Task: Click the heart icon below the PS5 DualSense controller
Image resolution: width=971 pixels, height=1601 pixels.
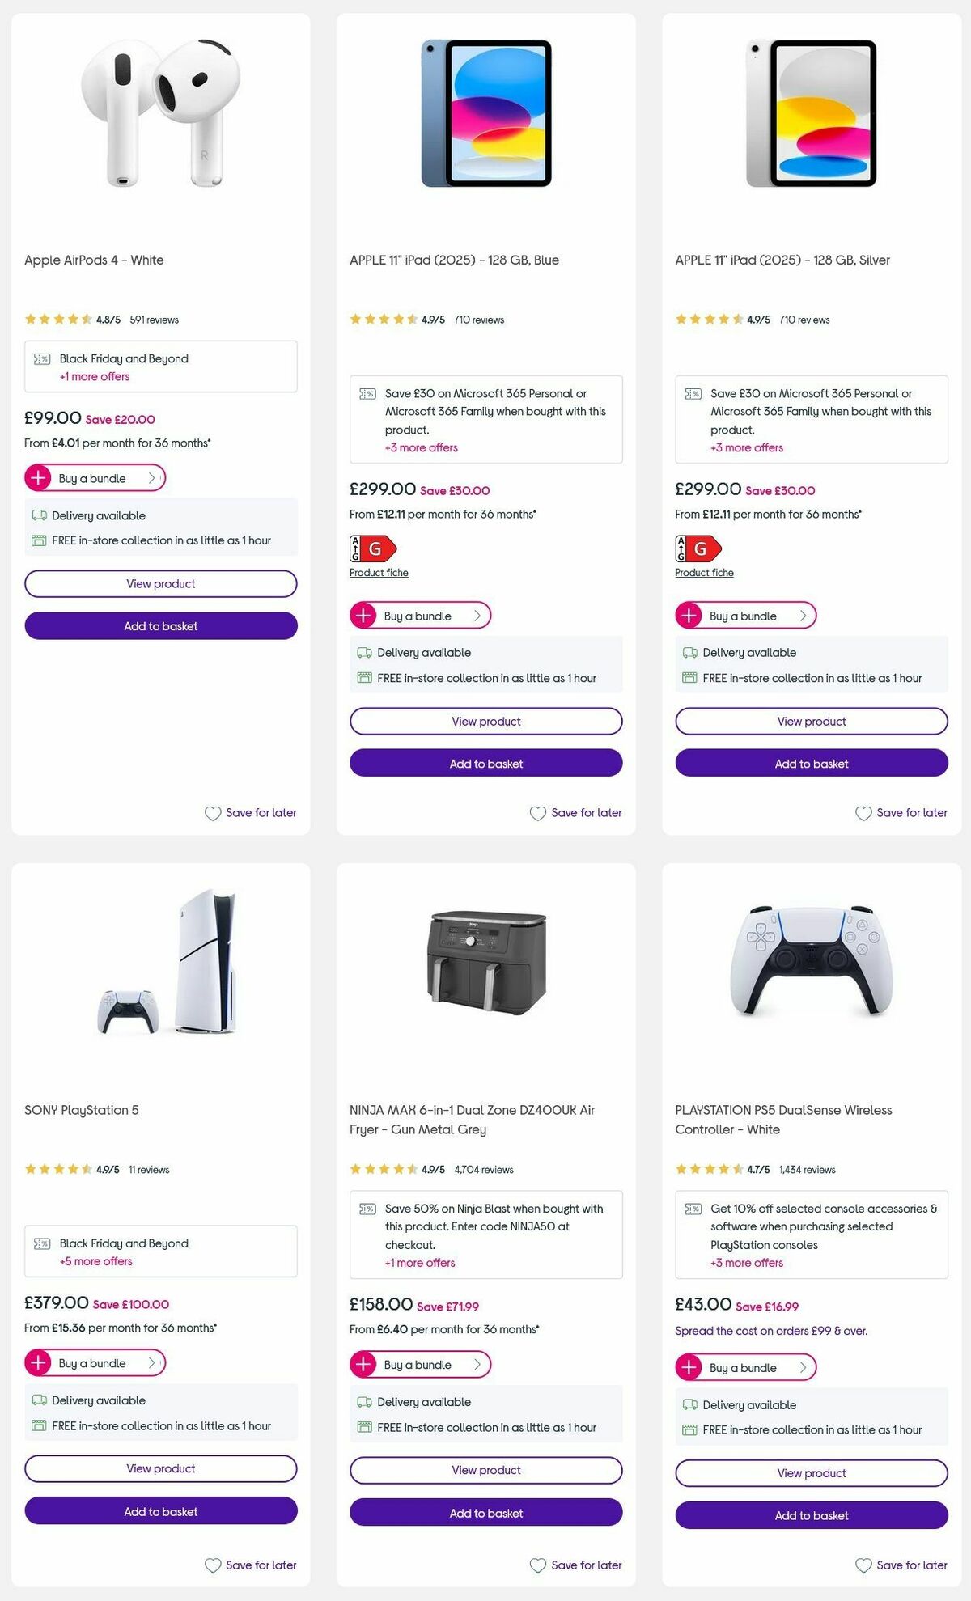Action: point(863,1565)
